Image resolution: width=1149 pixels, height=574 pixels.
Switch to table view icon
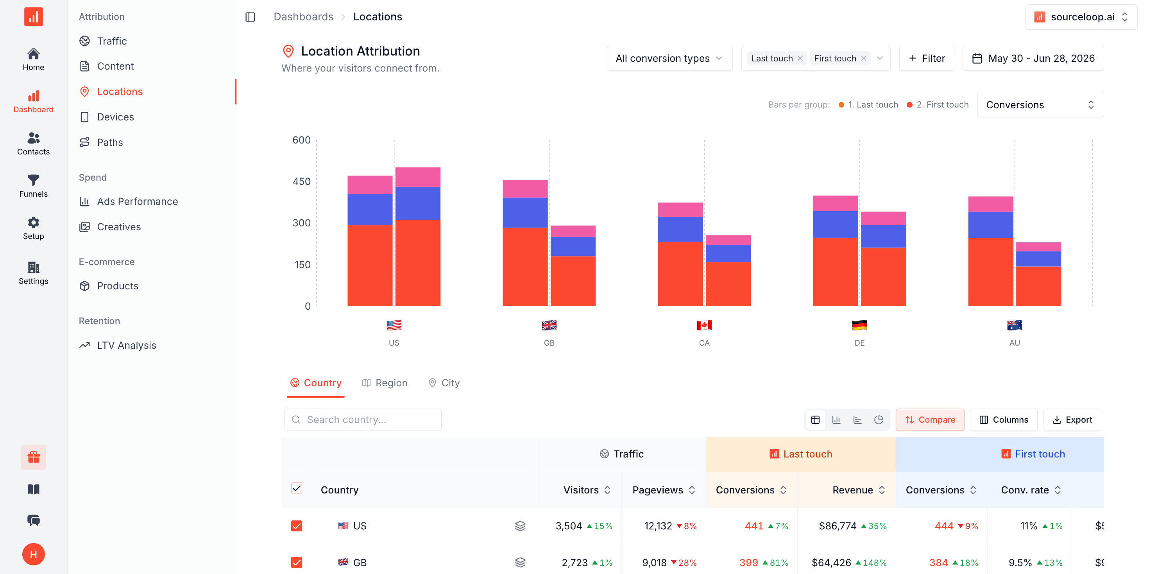point(815,420)
